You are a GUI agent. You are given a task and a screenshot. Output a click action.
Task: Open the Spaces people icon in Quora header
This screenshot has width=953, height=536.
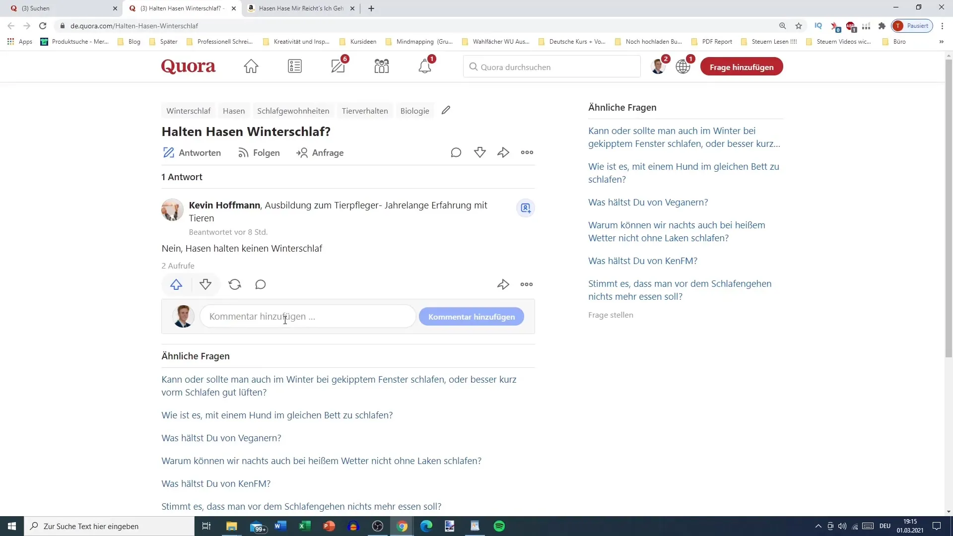pos(382,67)
